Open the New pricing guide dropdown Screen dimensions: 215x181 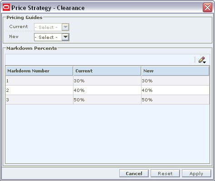52,37
